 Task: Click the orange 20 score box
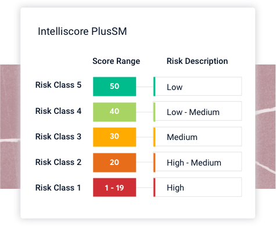point(114,163)
